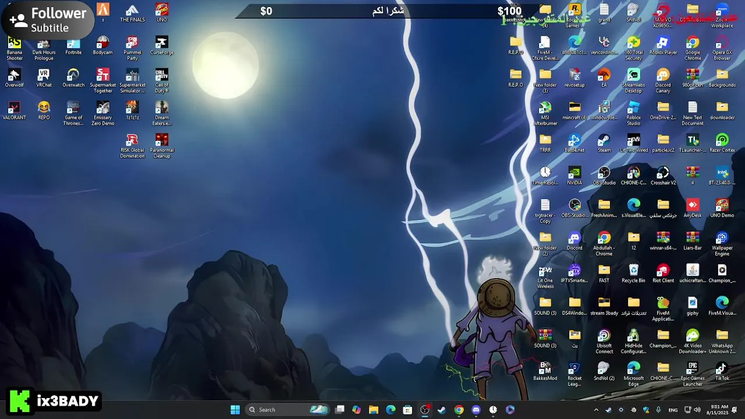The width and height of the screenshot is (745, 419).
Task: Launch TikTok desktop shortcut
Action: pos(722,371)
